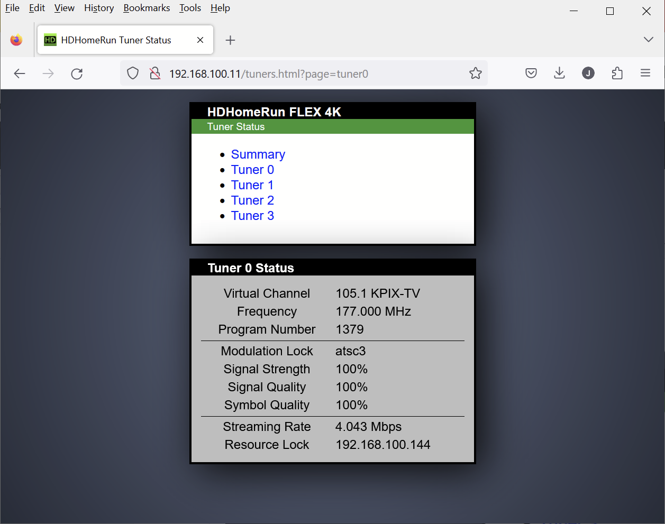Click the Streaming Rate label
Viewport: 665px width, 524px height.
tap(267, 427)
